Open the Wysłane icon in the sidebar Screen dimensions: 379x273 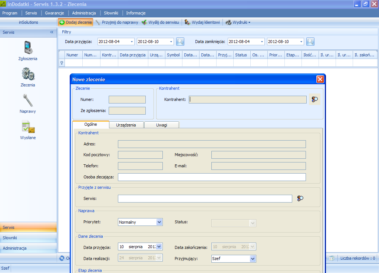[x=28, y=127]
